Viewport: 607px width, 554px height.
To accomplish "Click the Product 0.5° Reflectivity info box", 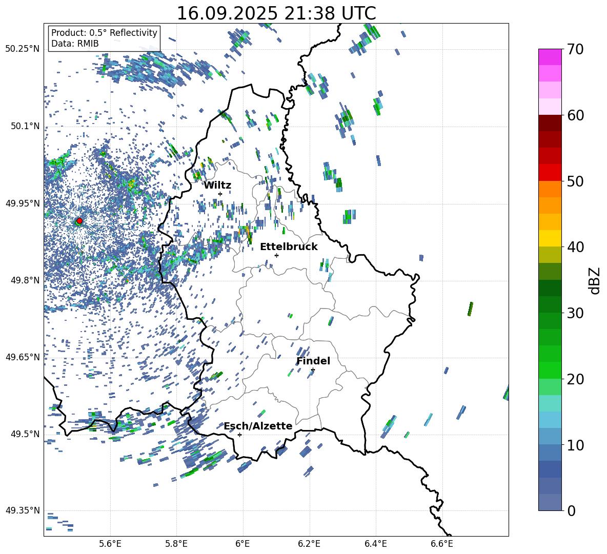I will click(104, 38).
